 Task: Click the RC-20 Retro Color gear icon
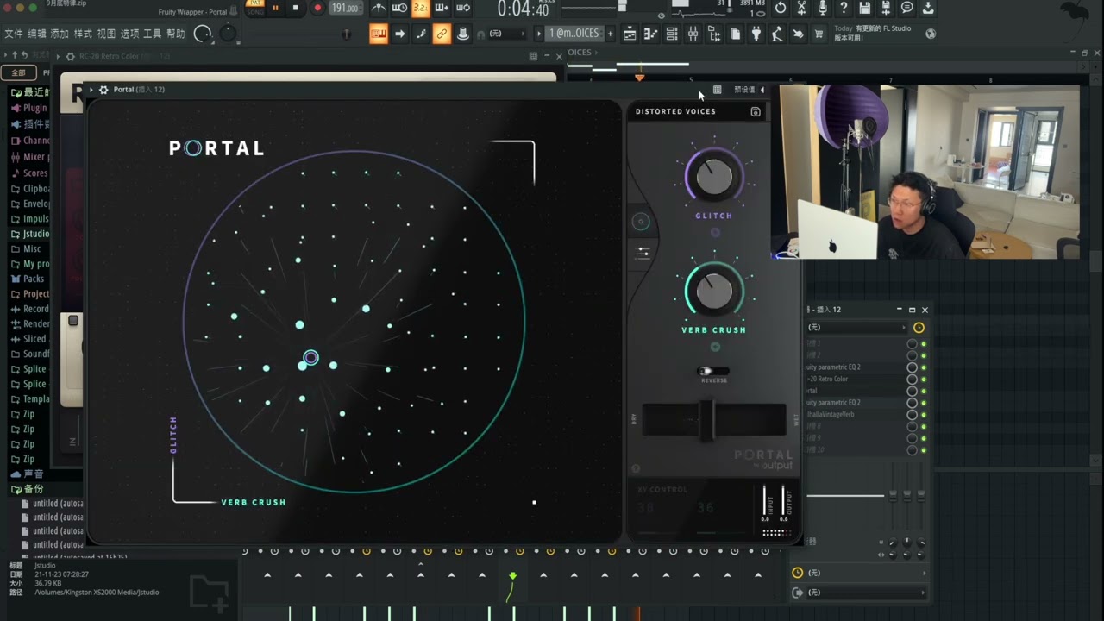click(71, 56)
